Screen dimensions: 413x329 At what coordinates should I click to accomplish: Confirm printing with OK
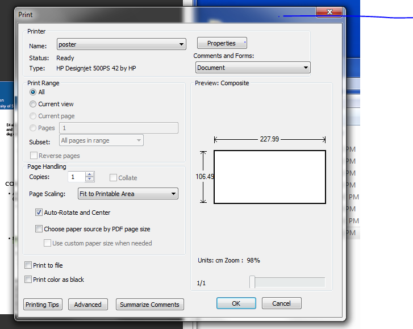[x=236, y=303]
